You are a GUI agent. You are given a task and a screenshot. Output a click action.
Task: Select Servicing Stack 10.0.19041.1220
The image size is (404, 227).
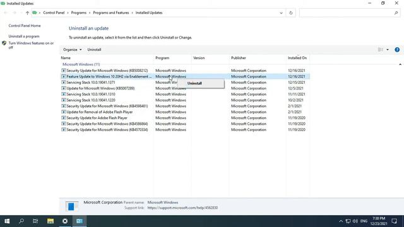[185, 100]
